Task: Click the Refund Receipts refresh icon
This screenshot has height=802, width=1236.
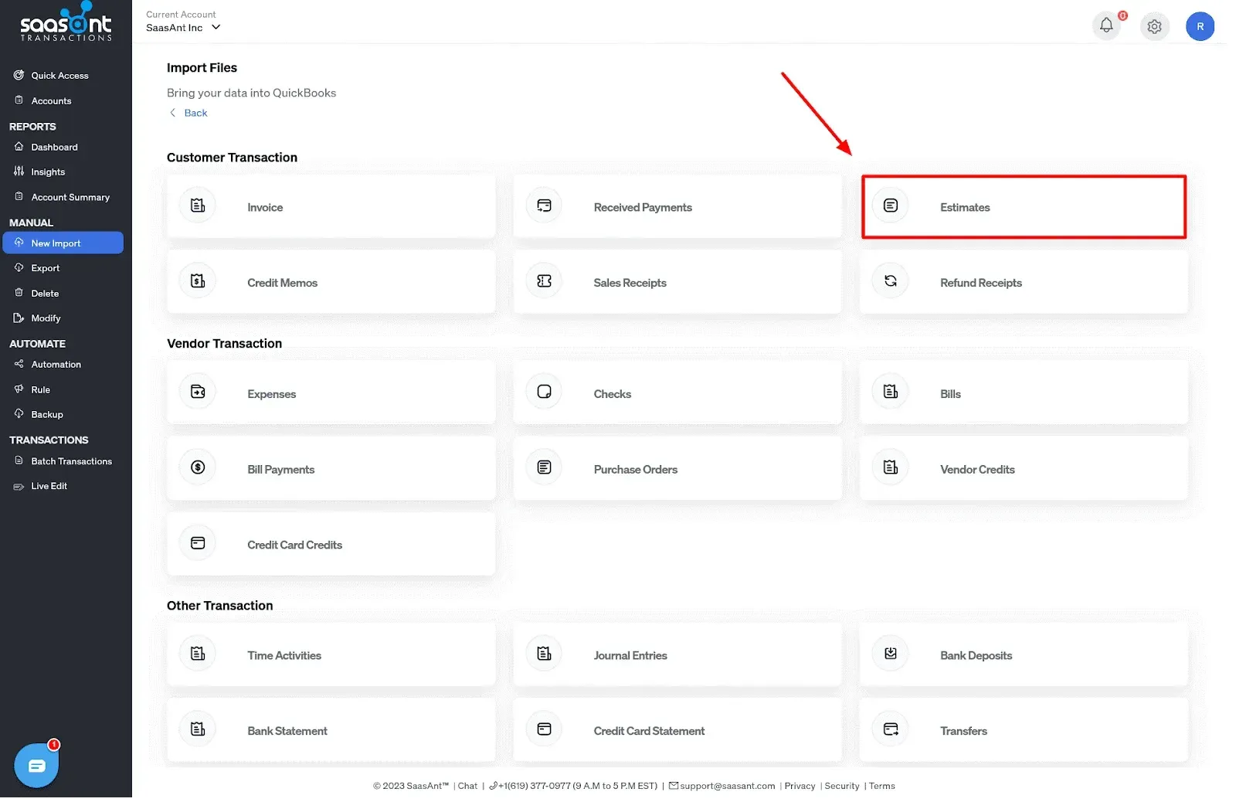Action: (890, 281)
